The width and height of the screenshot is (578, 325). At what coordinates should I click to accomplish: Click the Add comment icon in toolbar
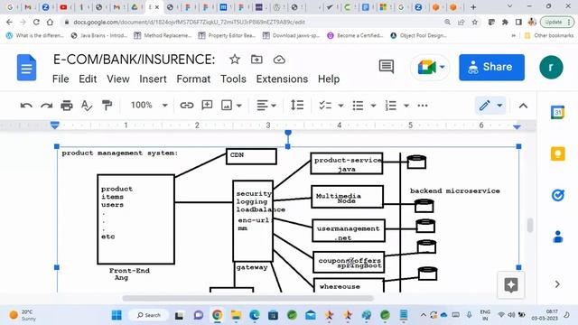[x=207, y=106]
